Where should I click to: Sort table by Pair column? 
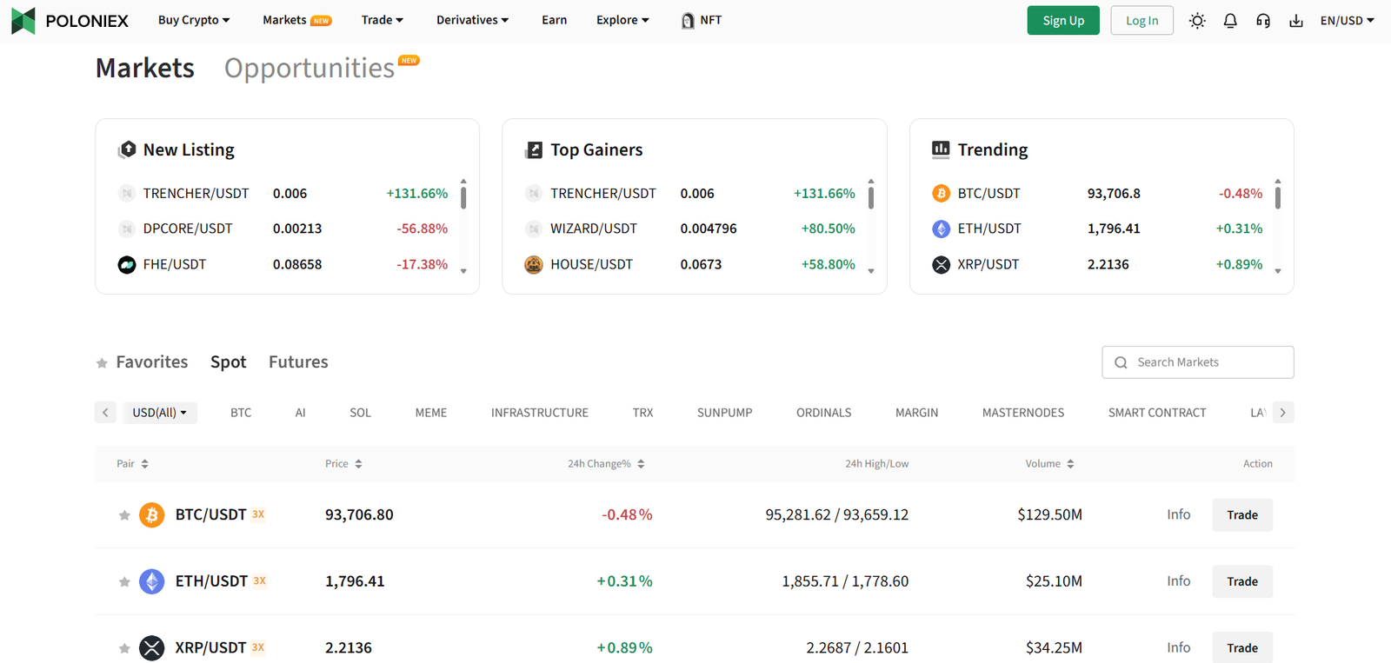point(133,464)
